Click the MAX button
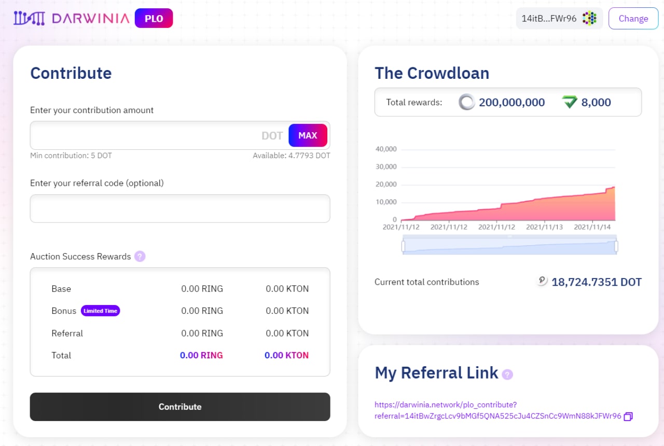This screenshot has width=664, height=446. click(308, 135)
